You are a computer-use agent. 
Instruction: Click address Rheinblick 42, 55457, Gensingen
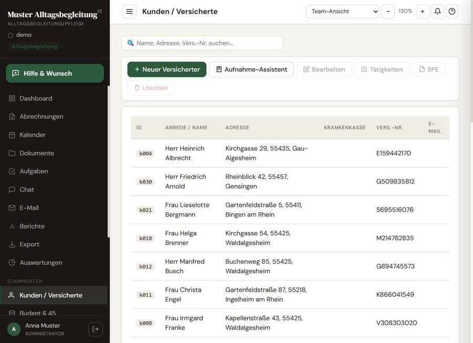256,181
